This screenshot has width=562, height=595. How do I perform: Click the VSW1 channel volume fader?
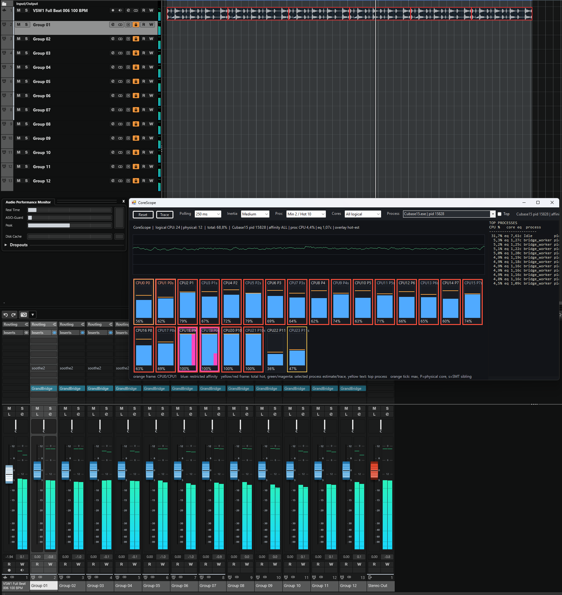9,474
